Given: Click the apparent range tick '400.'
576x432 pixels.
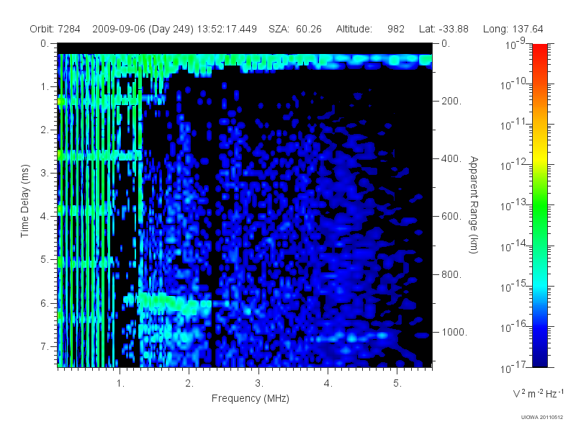Looking at the screenshot, I should click(x=451, y=158).
